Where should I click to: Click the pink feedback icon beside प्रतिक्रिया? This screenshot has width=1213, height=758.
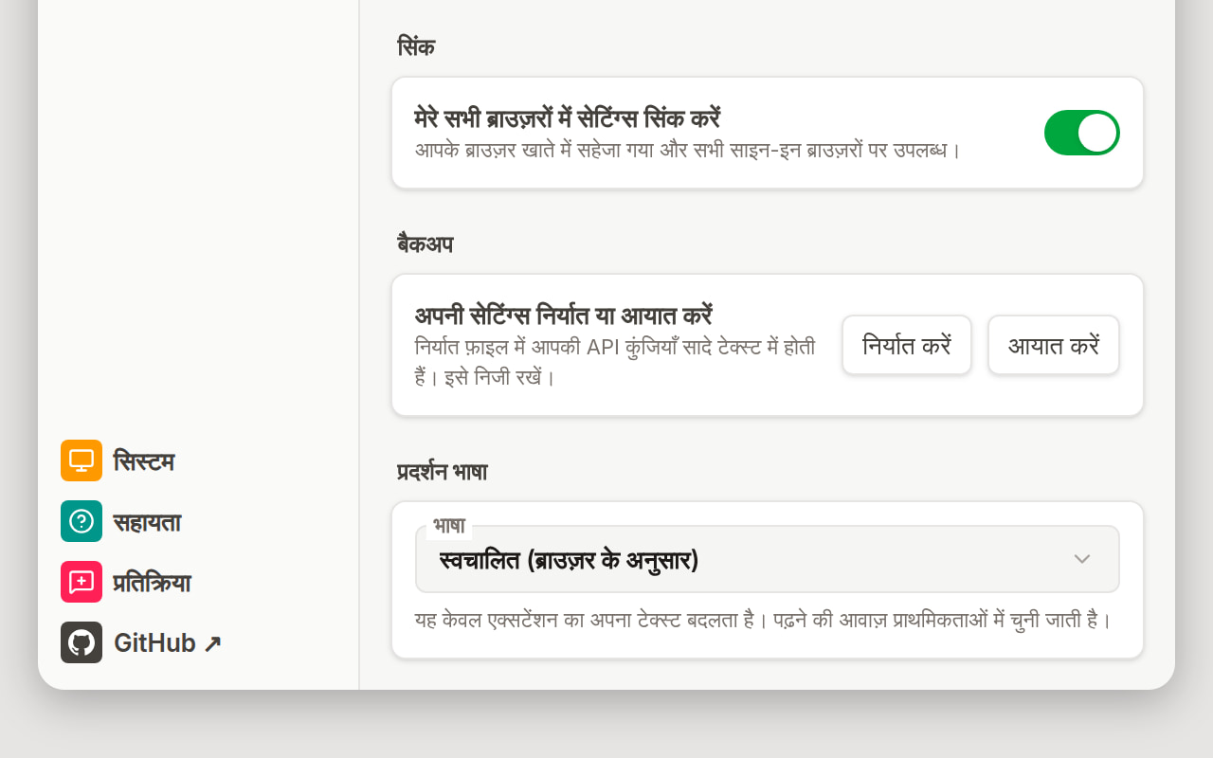(81, 582)
